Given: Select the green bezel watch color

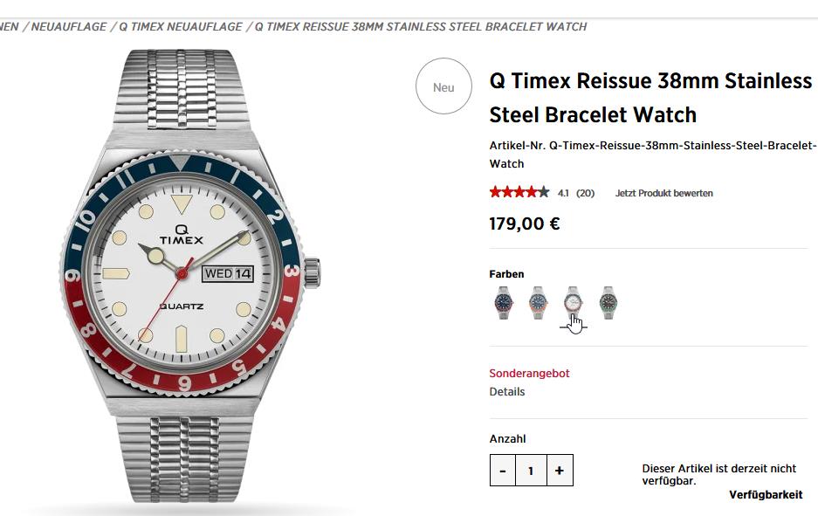Looking at the screenshot, I should (608, 303).
